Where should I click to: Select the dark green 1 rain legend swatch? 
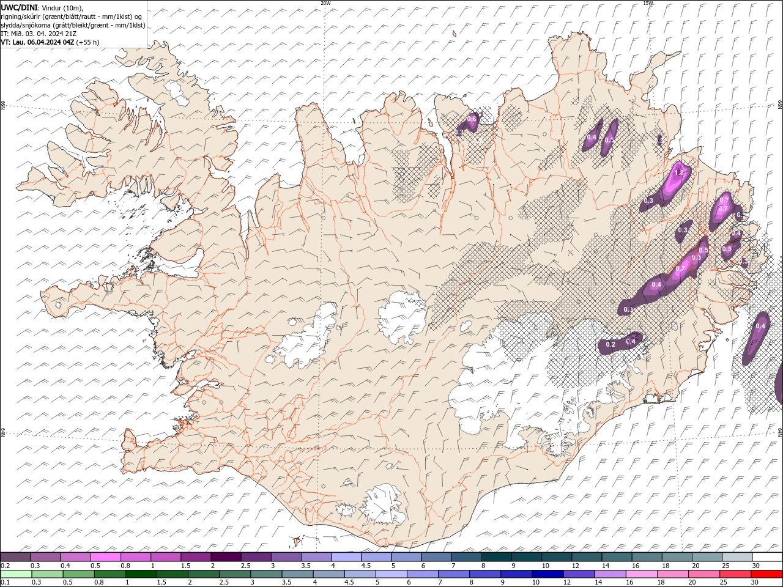(x=141, y=574)
